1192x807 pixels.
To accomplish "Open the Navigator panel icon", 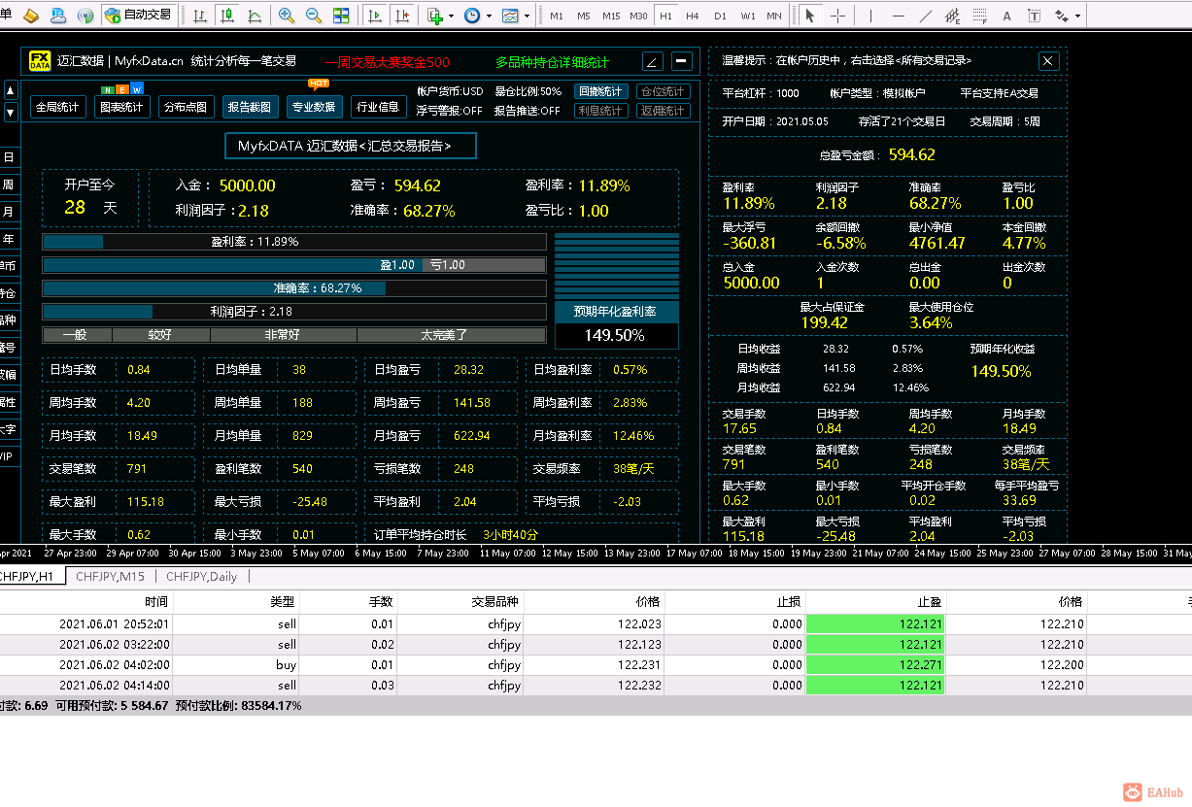I will pyautogui.click(x=30, y=16).
